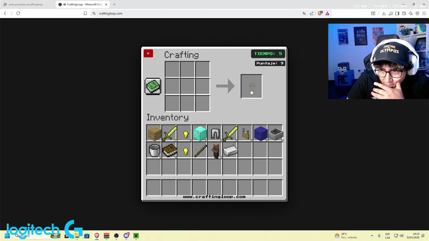Open the Brave VPN shield icon
Viewport: 429px width, 241px height.
417,13
